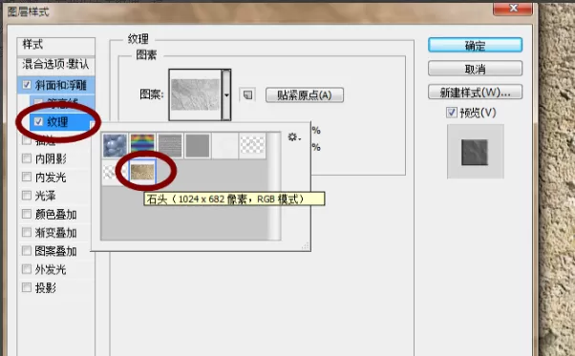Viewport: 575px width, 356px height.
Task: Click 新建样式(W)... button
Action: [x=475, y=92]
